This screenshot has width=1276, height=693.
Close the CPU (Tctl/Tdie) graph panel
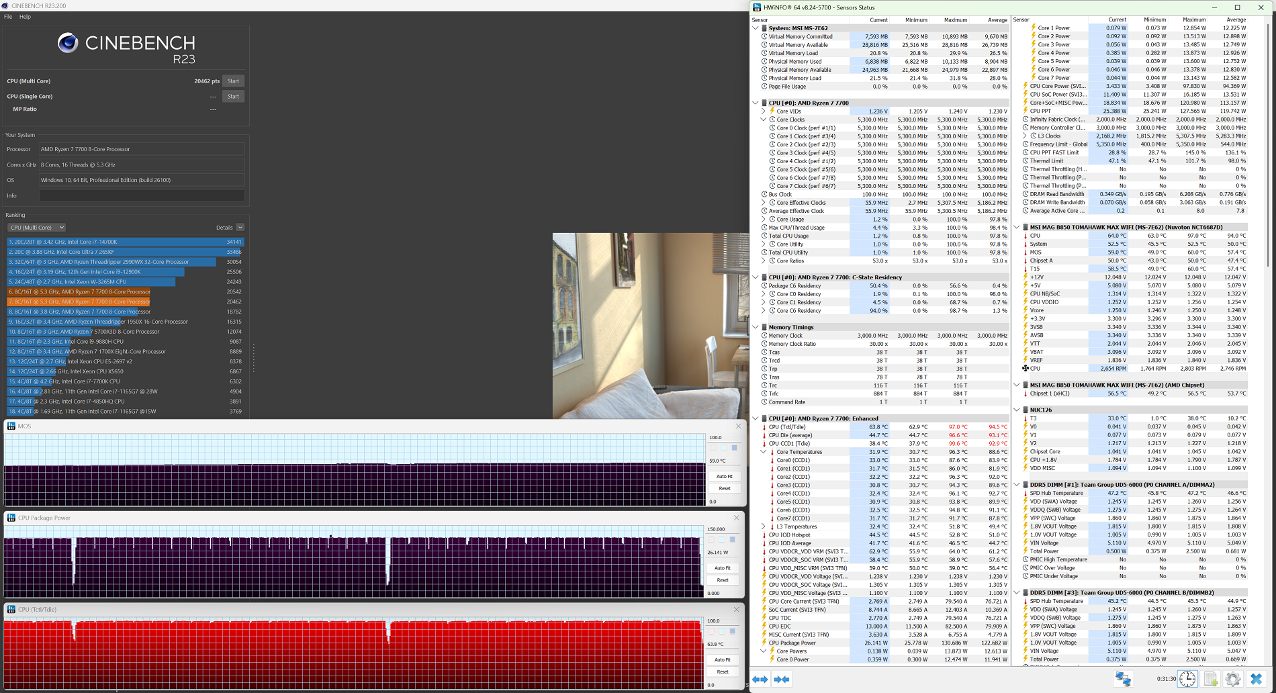[x=737, y=609]
